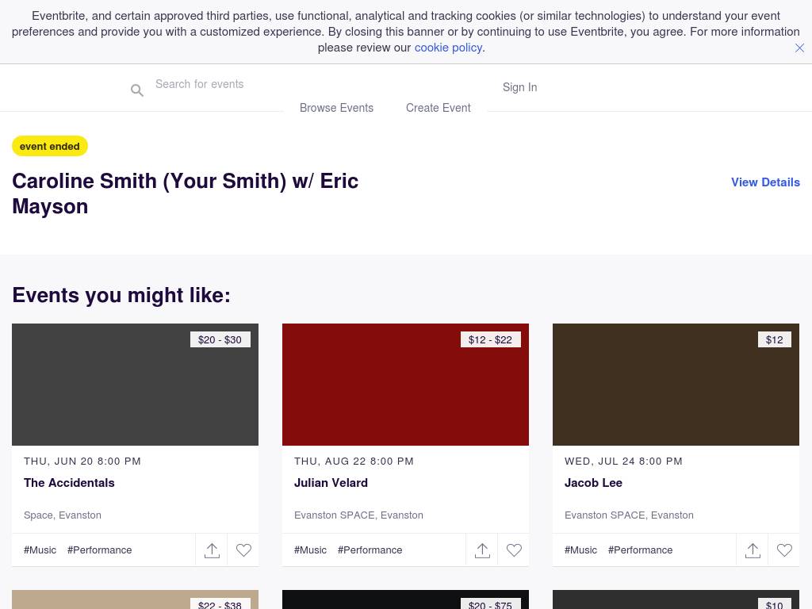
Task: Click the search magnifier icon
Action: pos(137,90)
